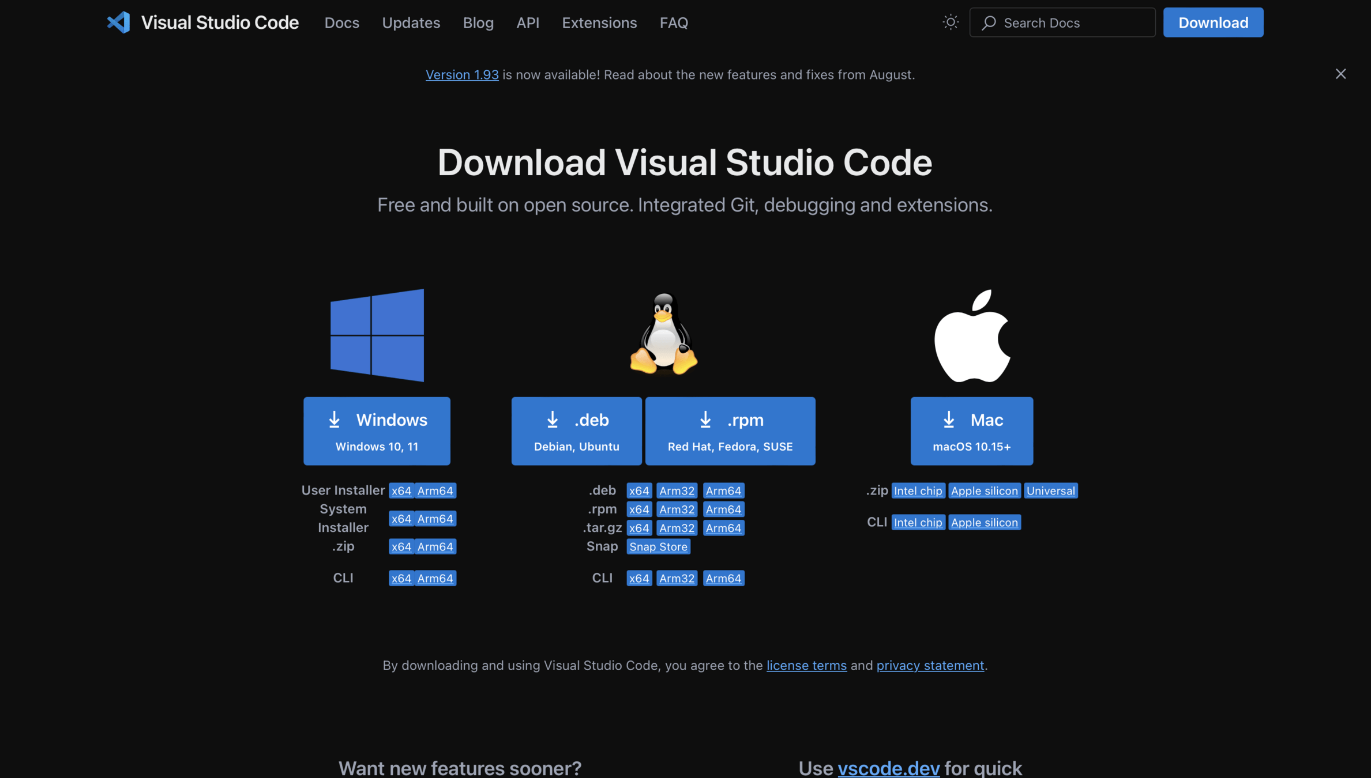Click the search magnifier icon
The width and height of the screenshot is (1371, 778).
[989, 22]
